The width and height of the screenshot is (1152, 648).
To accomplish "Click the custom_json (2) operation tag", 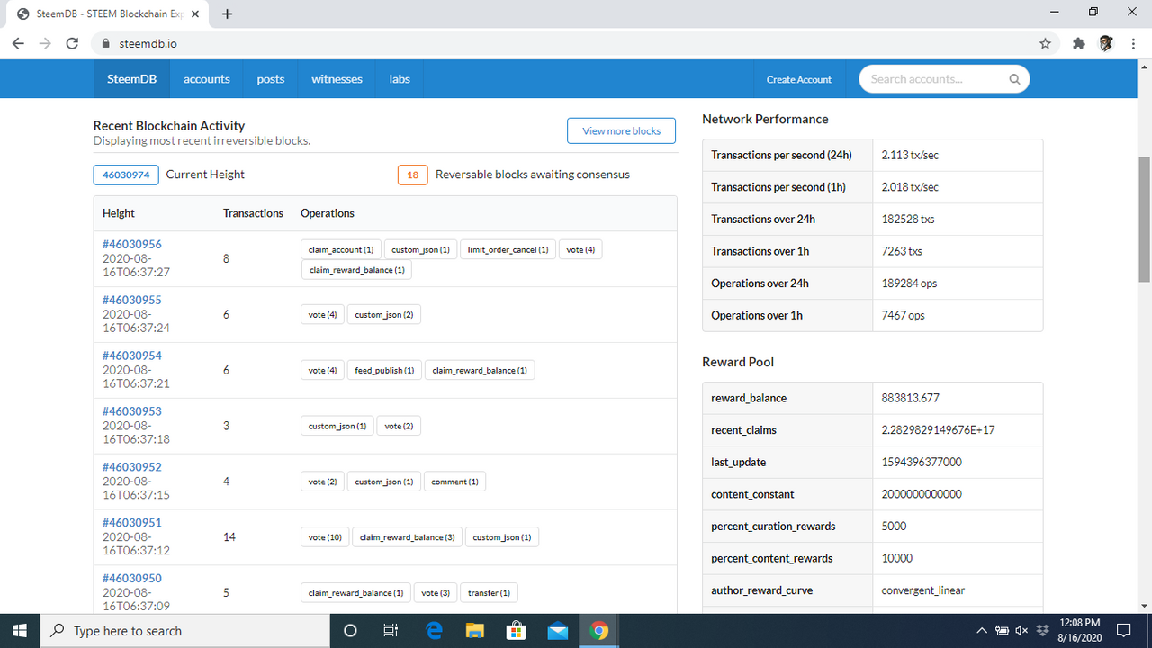I will (x=384, y=314).
